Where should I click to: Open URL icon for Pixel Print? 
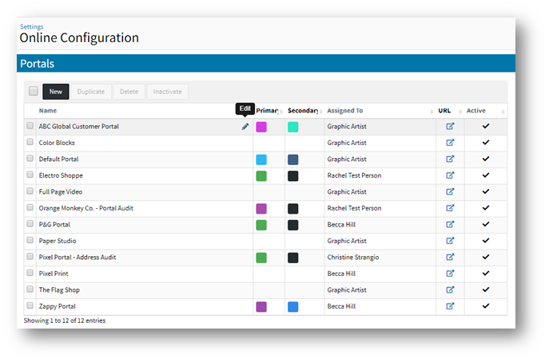(450, 273)
